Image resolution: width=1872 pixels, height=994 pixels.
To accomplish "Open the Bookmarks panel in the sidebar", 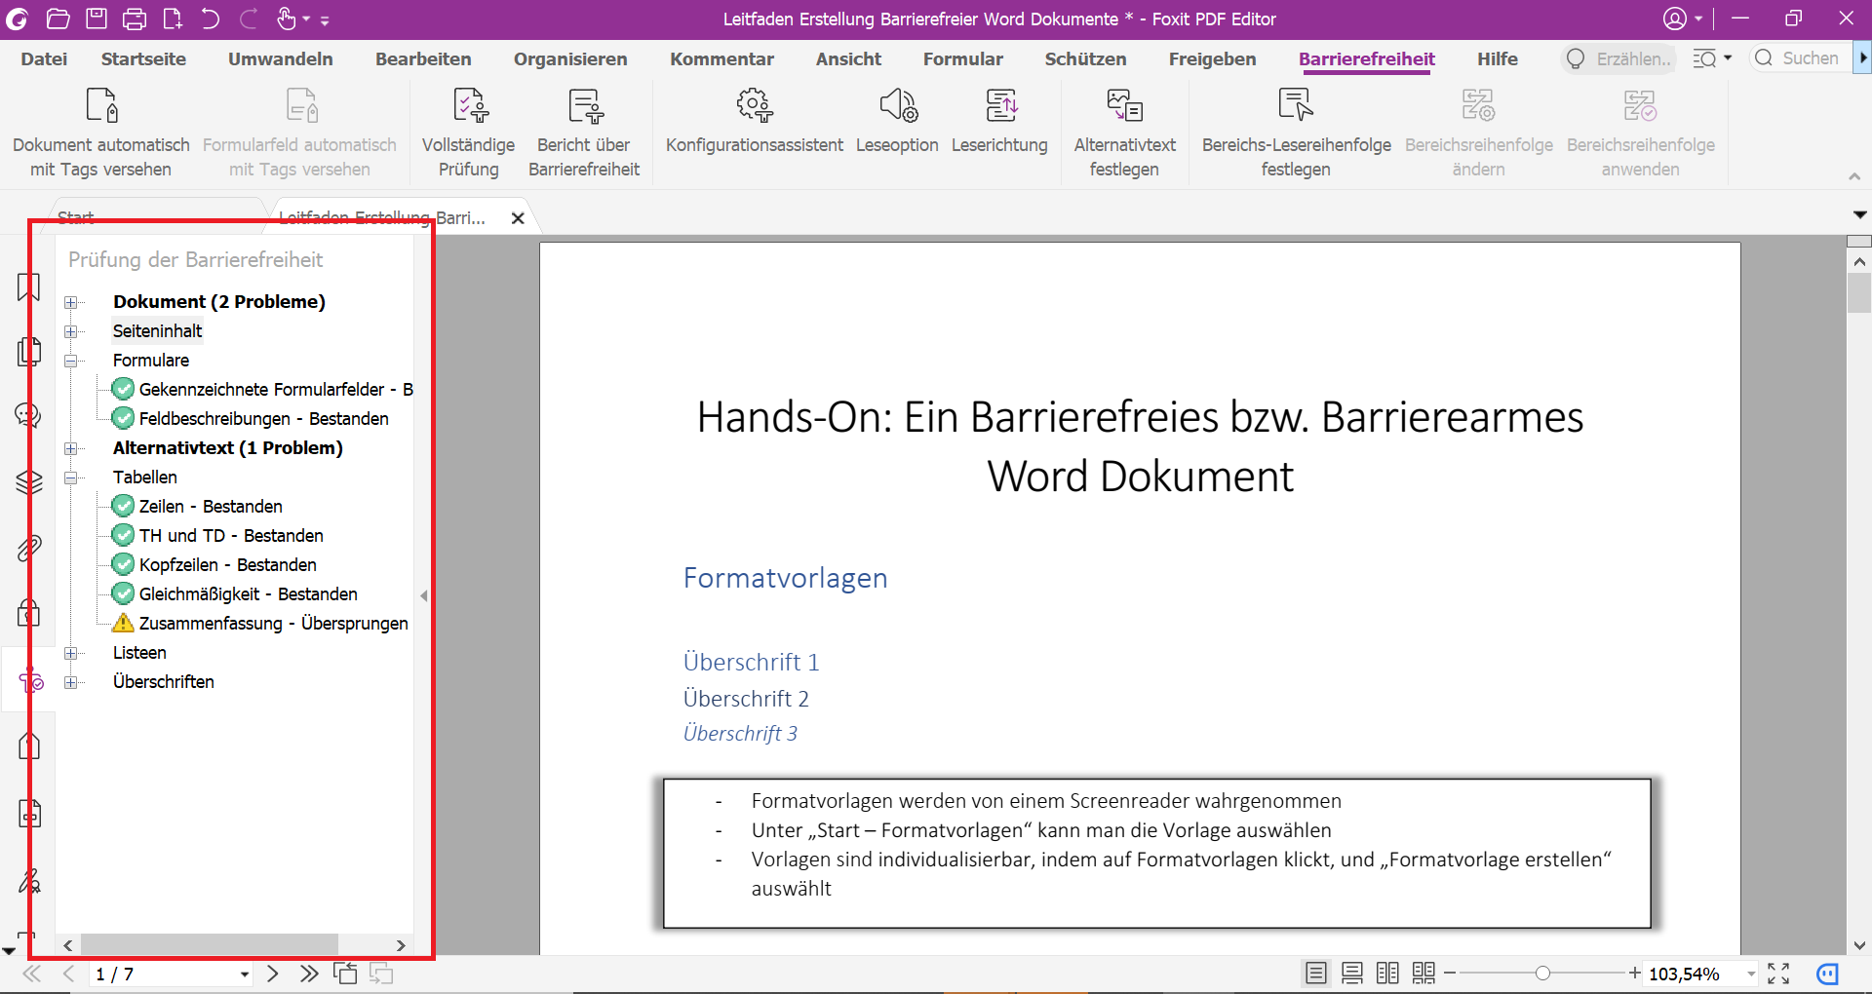I will tap(28, 287).
